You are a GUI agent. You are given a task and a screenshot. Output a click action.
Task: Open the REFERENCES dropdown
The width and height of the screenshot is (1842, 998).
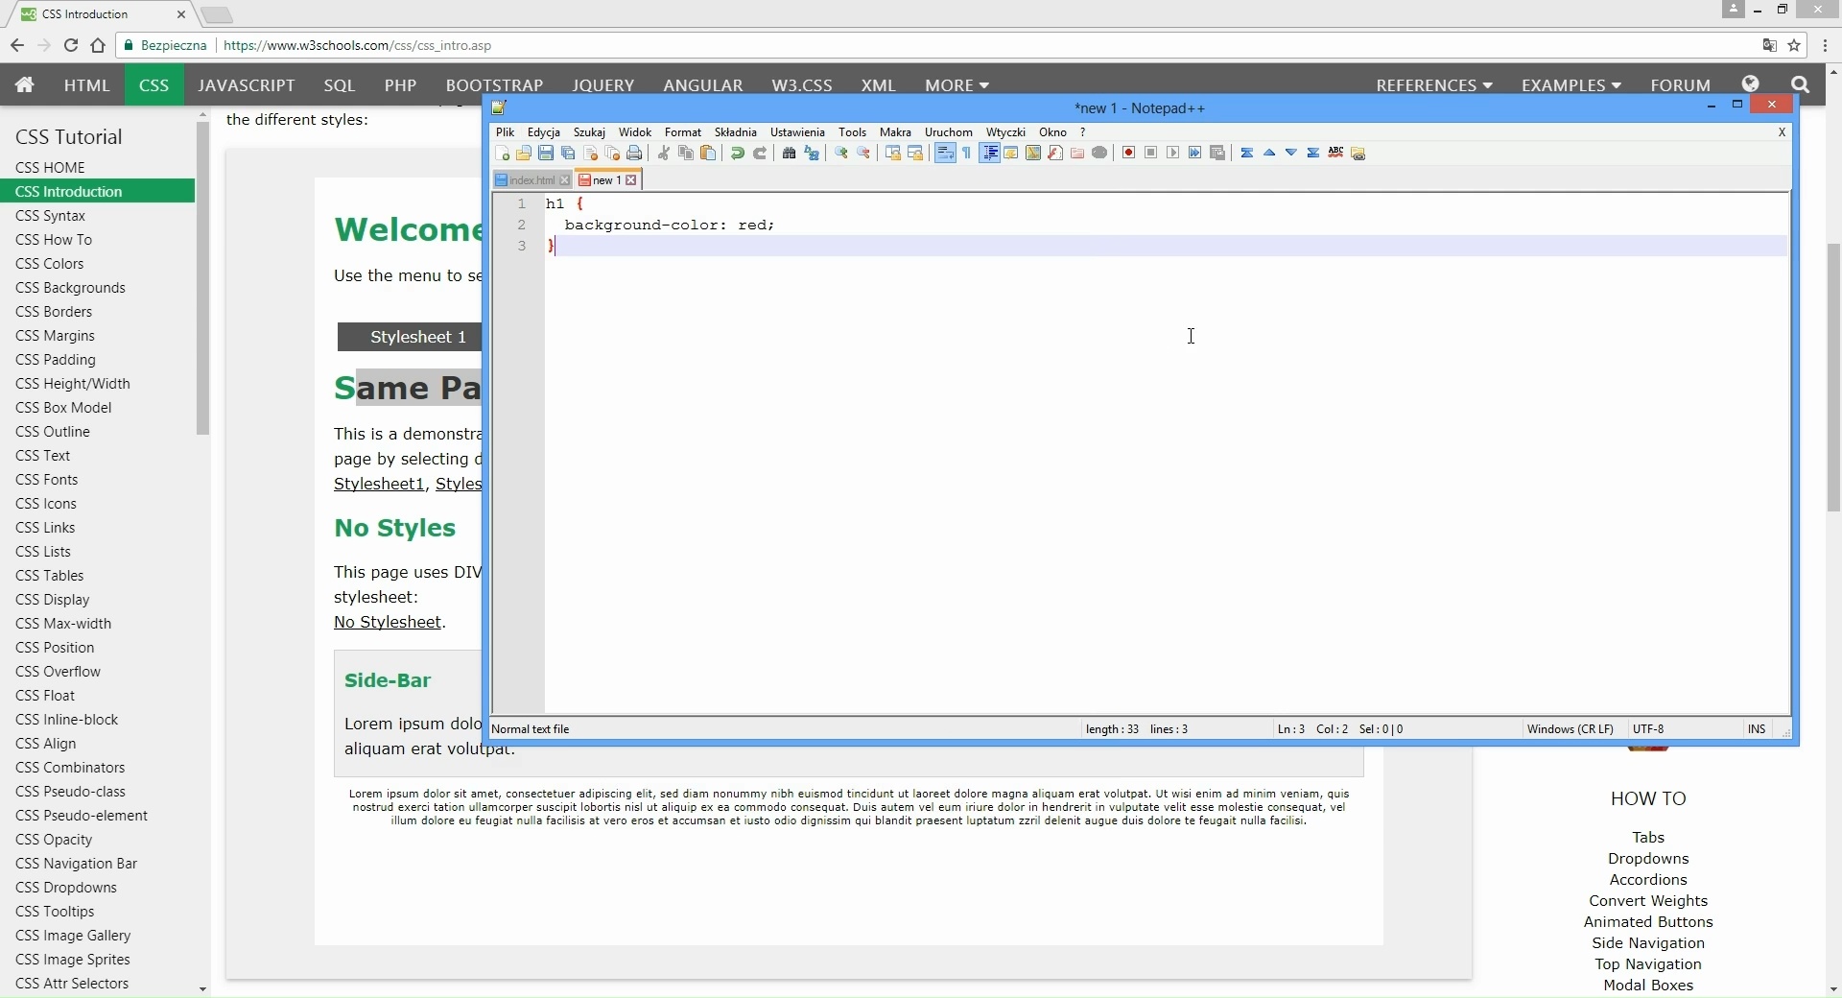1433,84
